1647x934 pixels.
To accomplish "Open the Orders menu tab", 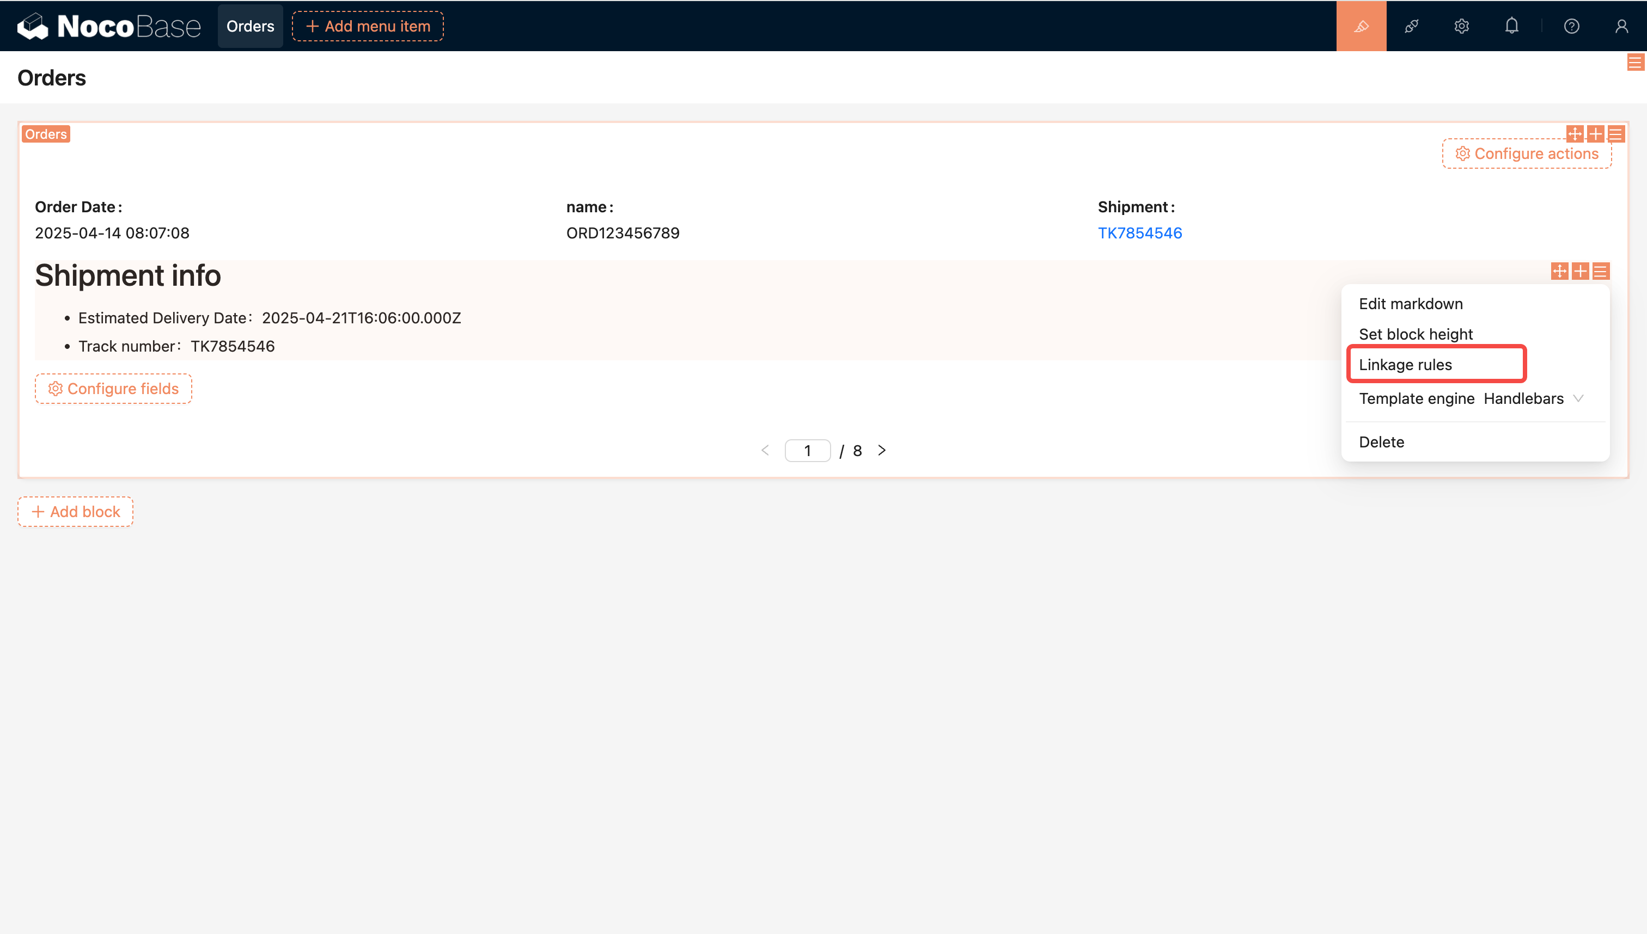I will click(x=251, y=26).
